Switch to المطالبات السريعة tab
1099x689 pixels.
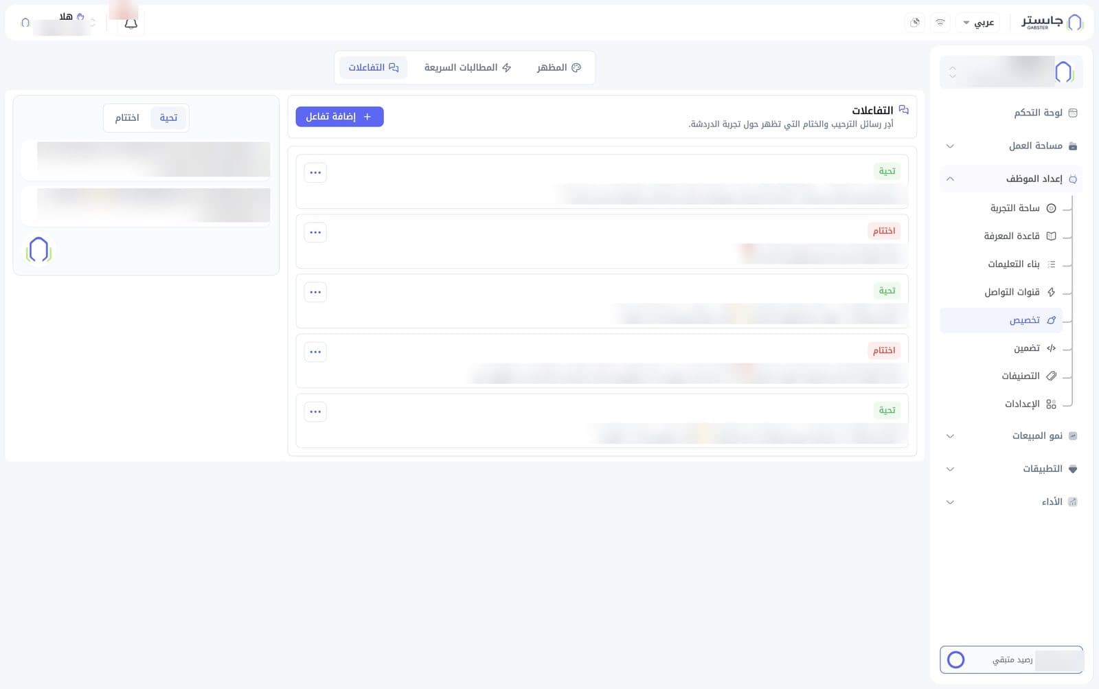click(x=468, y=67)
